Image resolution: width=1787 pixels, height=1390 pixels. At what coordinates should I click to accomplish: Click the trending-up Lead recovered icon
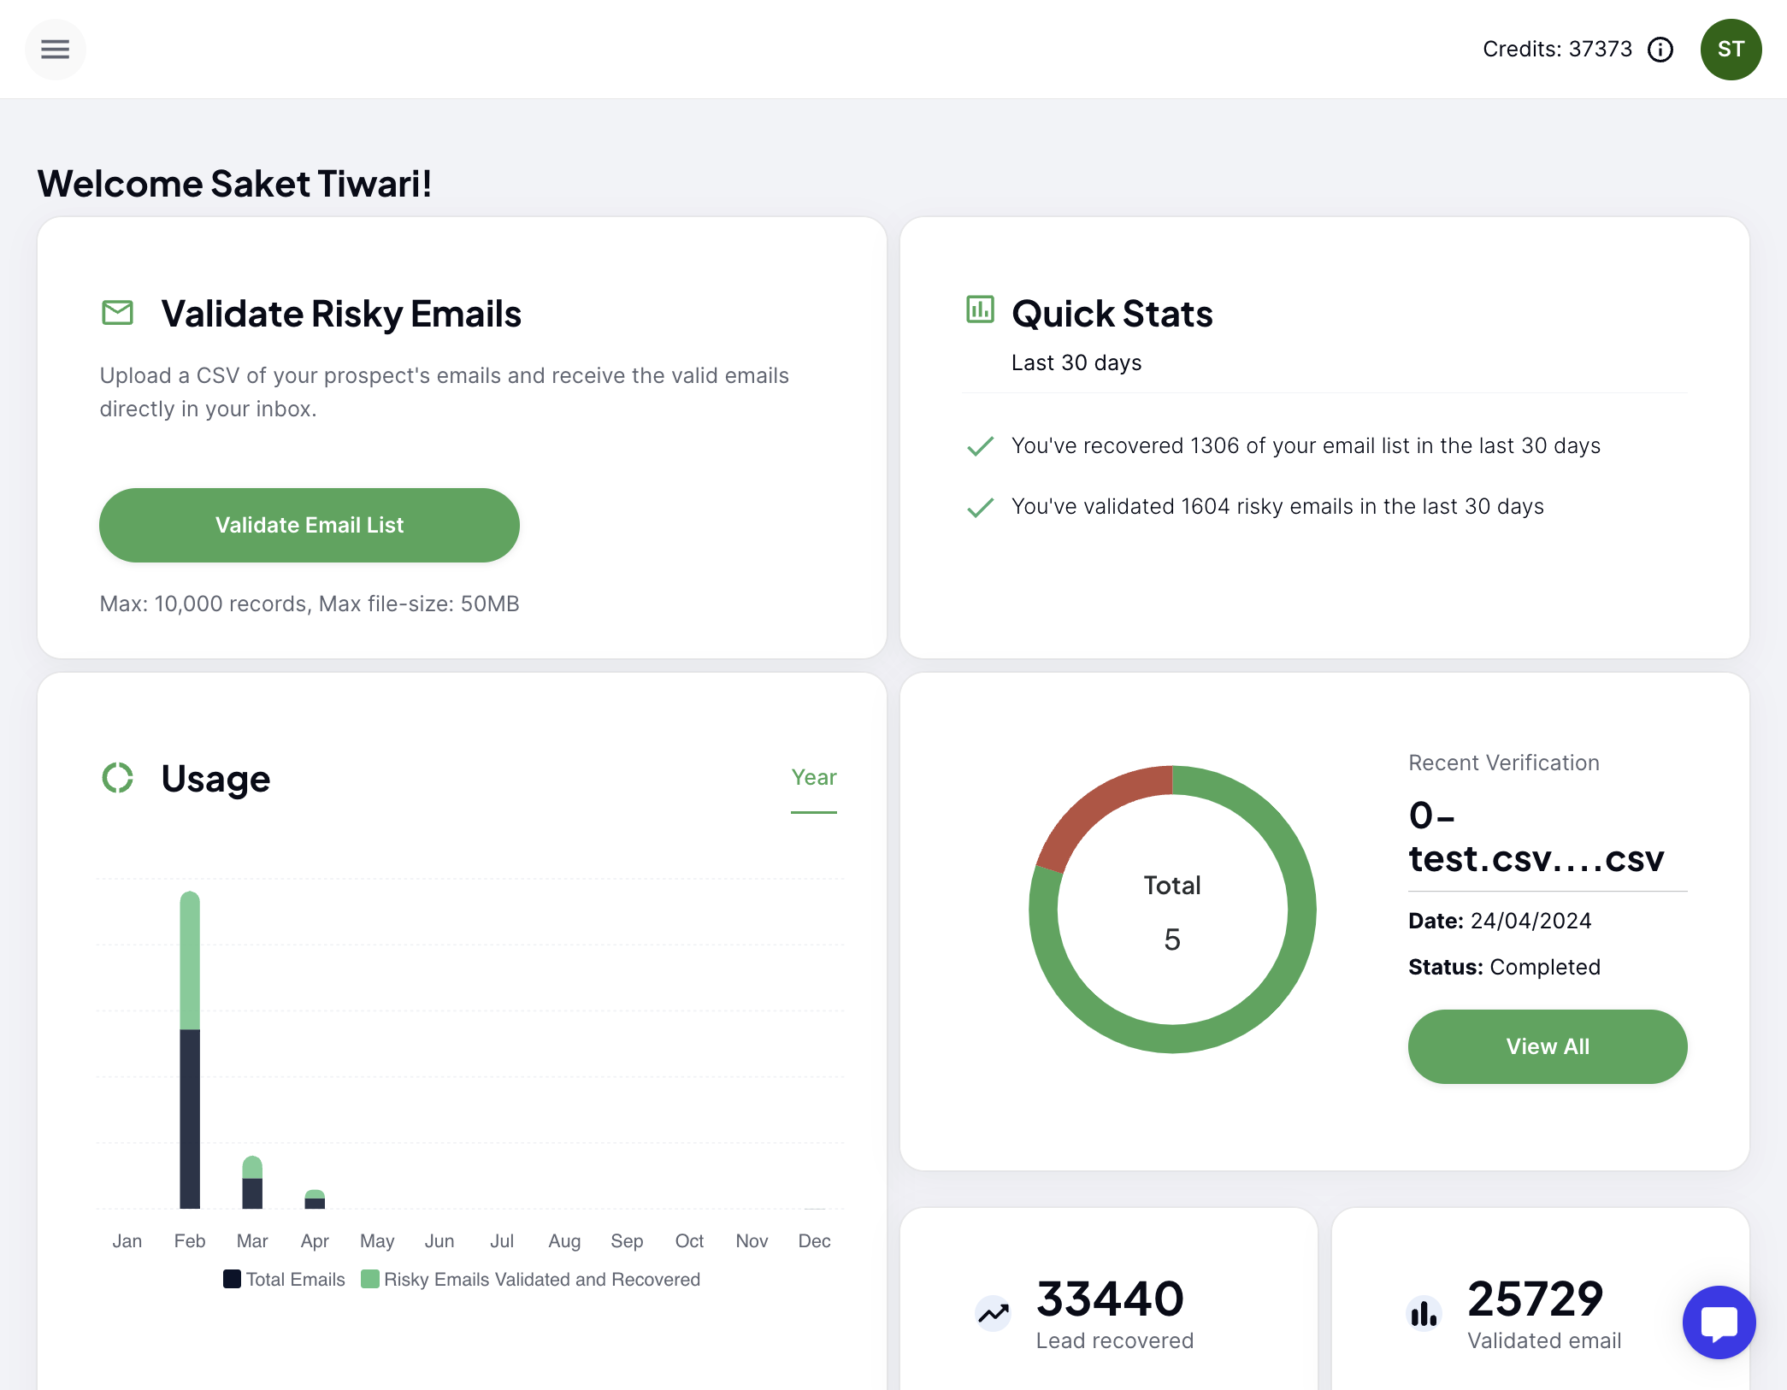994,1314
